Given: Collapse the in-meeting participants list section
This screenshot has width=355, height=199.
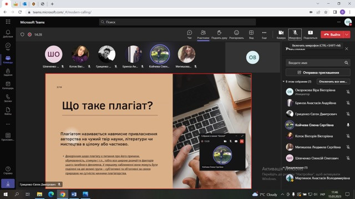Looking at the screenshot, I should [283, 81].
